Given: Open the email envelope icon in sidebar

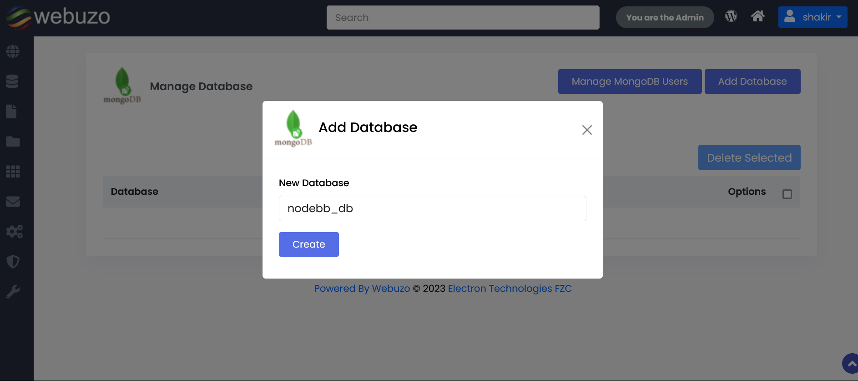Looking at the screenshot, I should tap(13, 201).
